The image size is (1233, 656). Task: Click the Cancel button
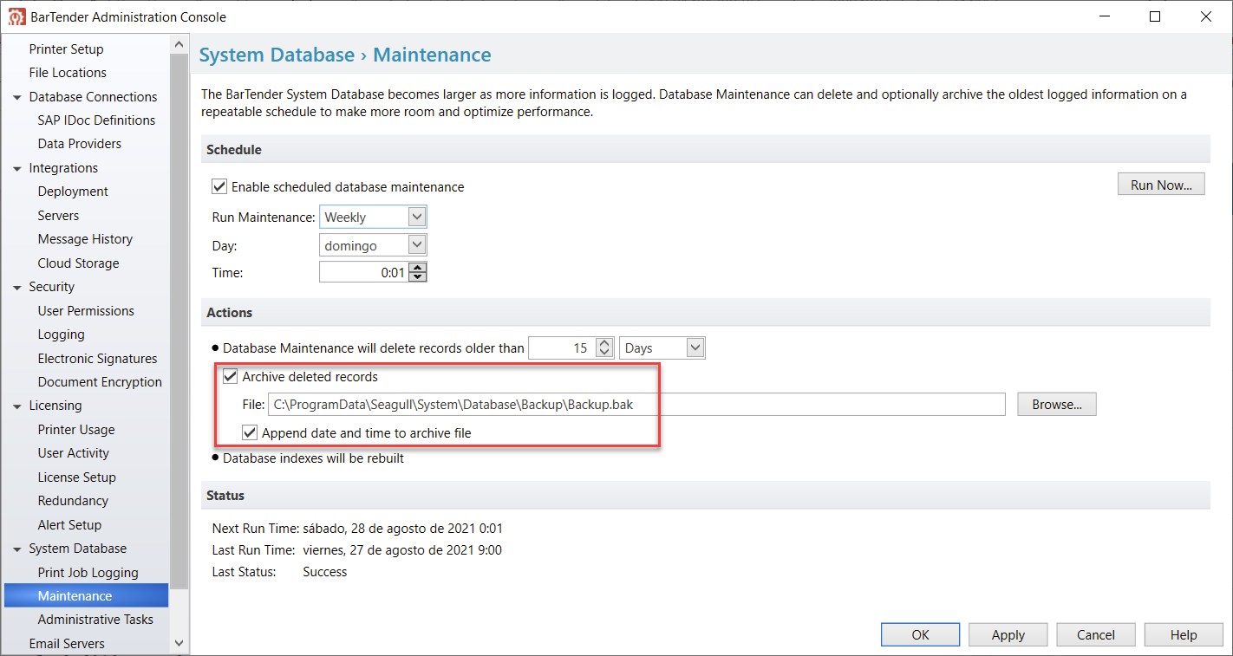tap(1096, 634)
